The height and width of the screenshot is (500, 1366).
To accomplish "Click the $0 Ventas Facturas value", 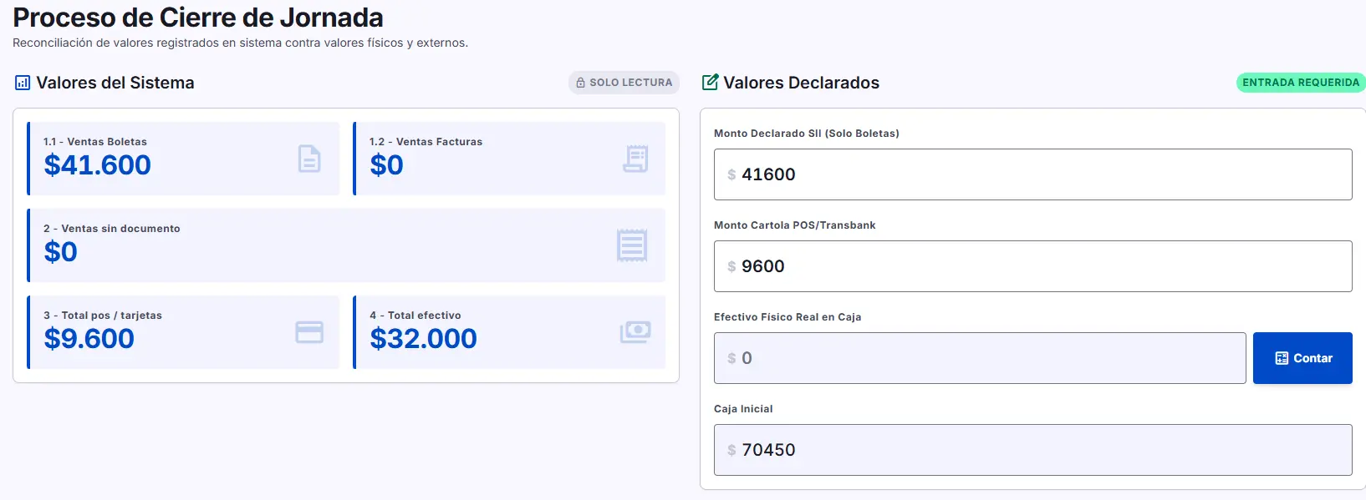I will [x=386, y=165].
